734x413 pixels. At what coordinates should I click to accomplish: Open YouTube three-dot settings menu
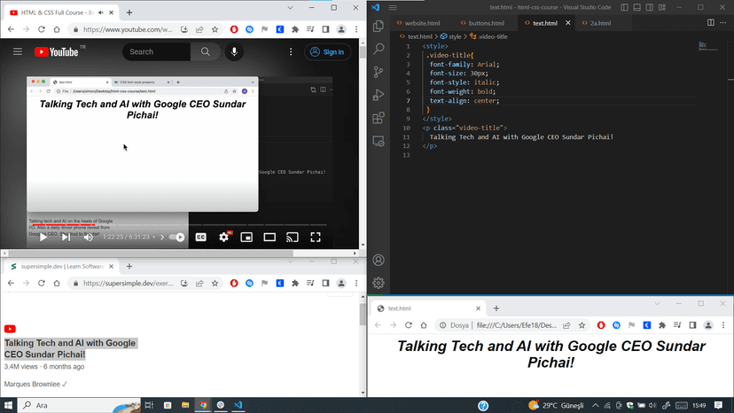coord(292,52)
